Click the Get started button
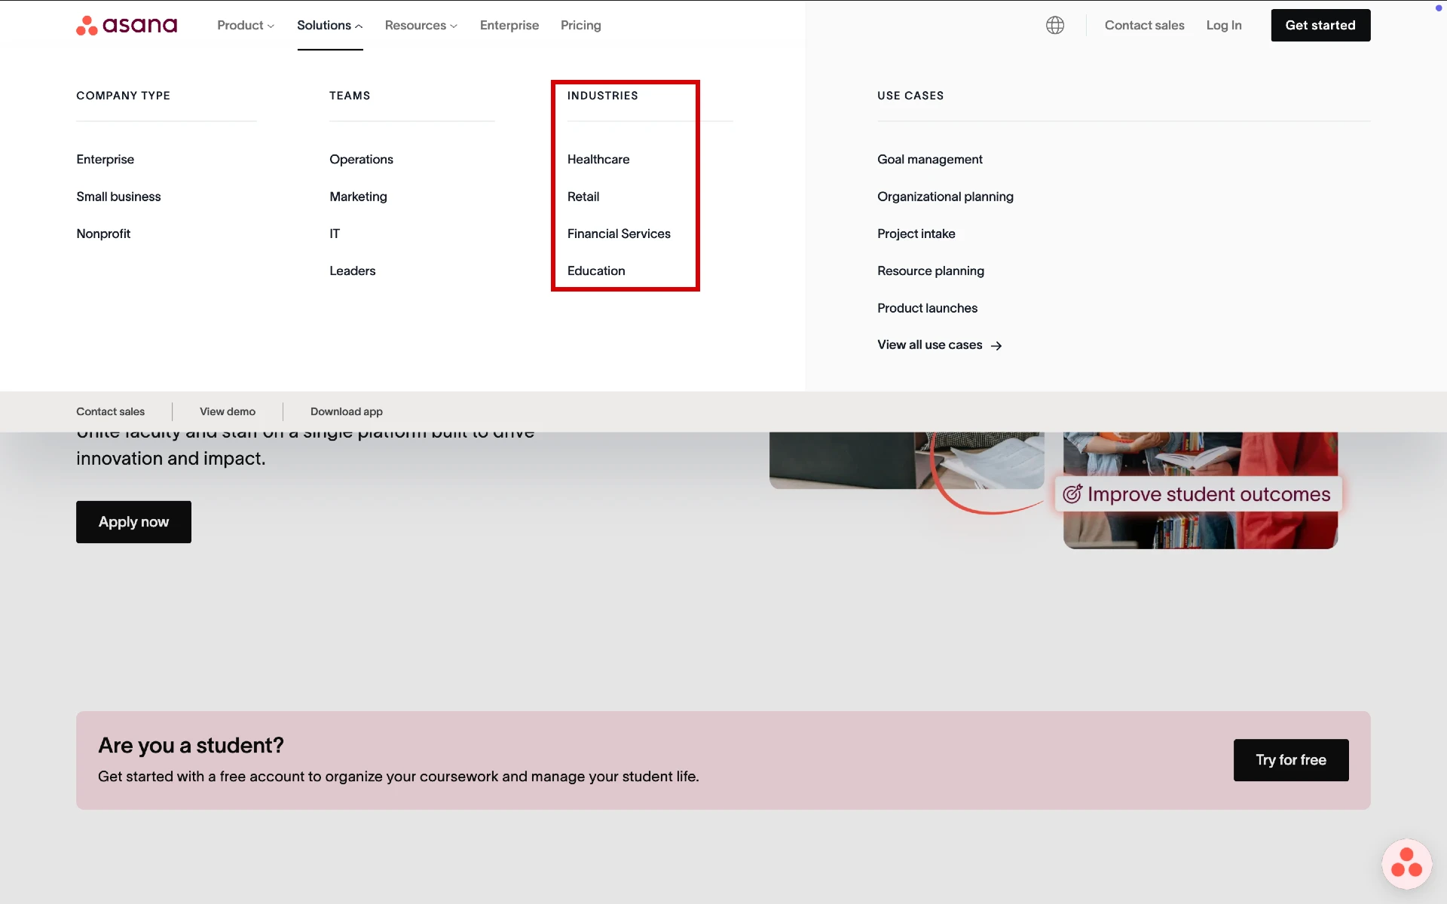This screenshot has width=1447, height=904. click(1320, 25)
